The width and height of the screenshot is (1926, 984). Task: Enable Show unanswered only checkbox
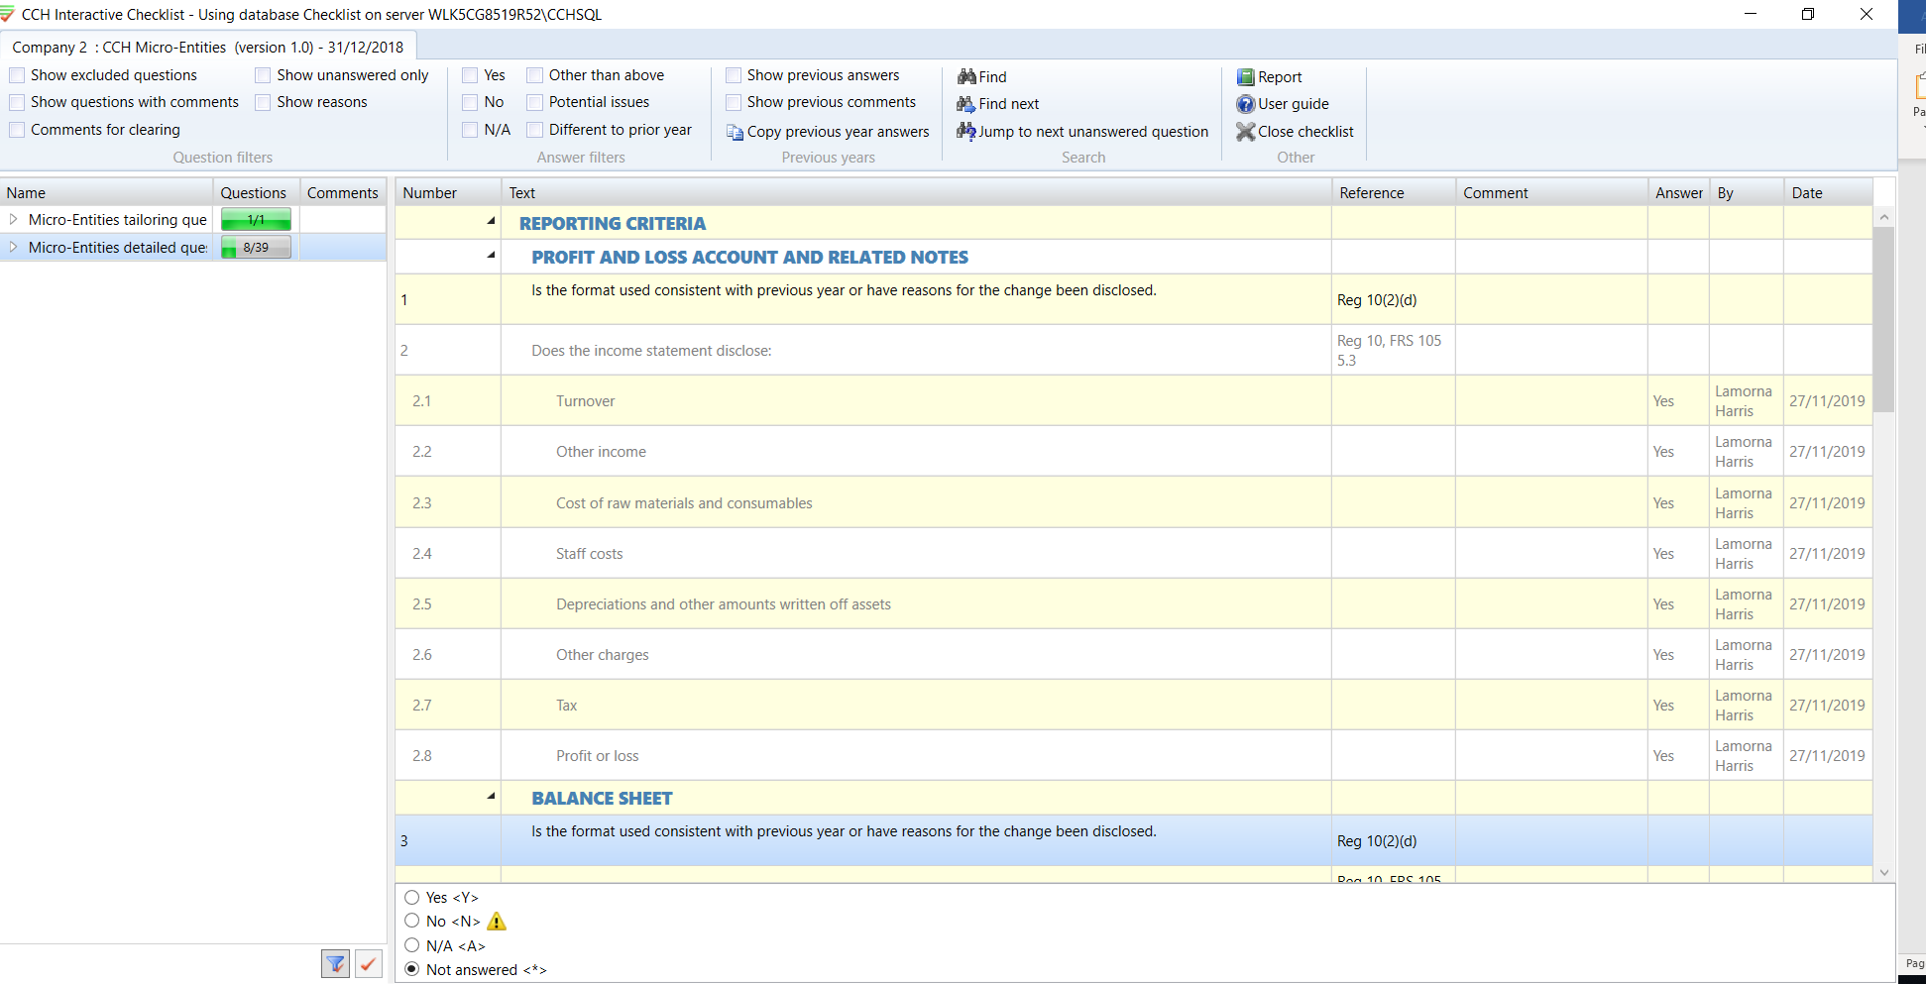coord(263,75)
